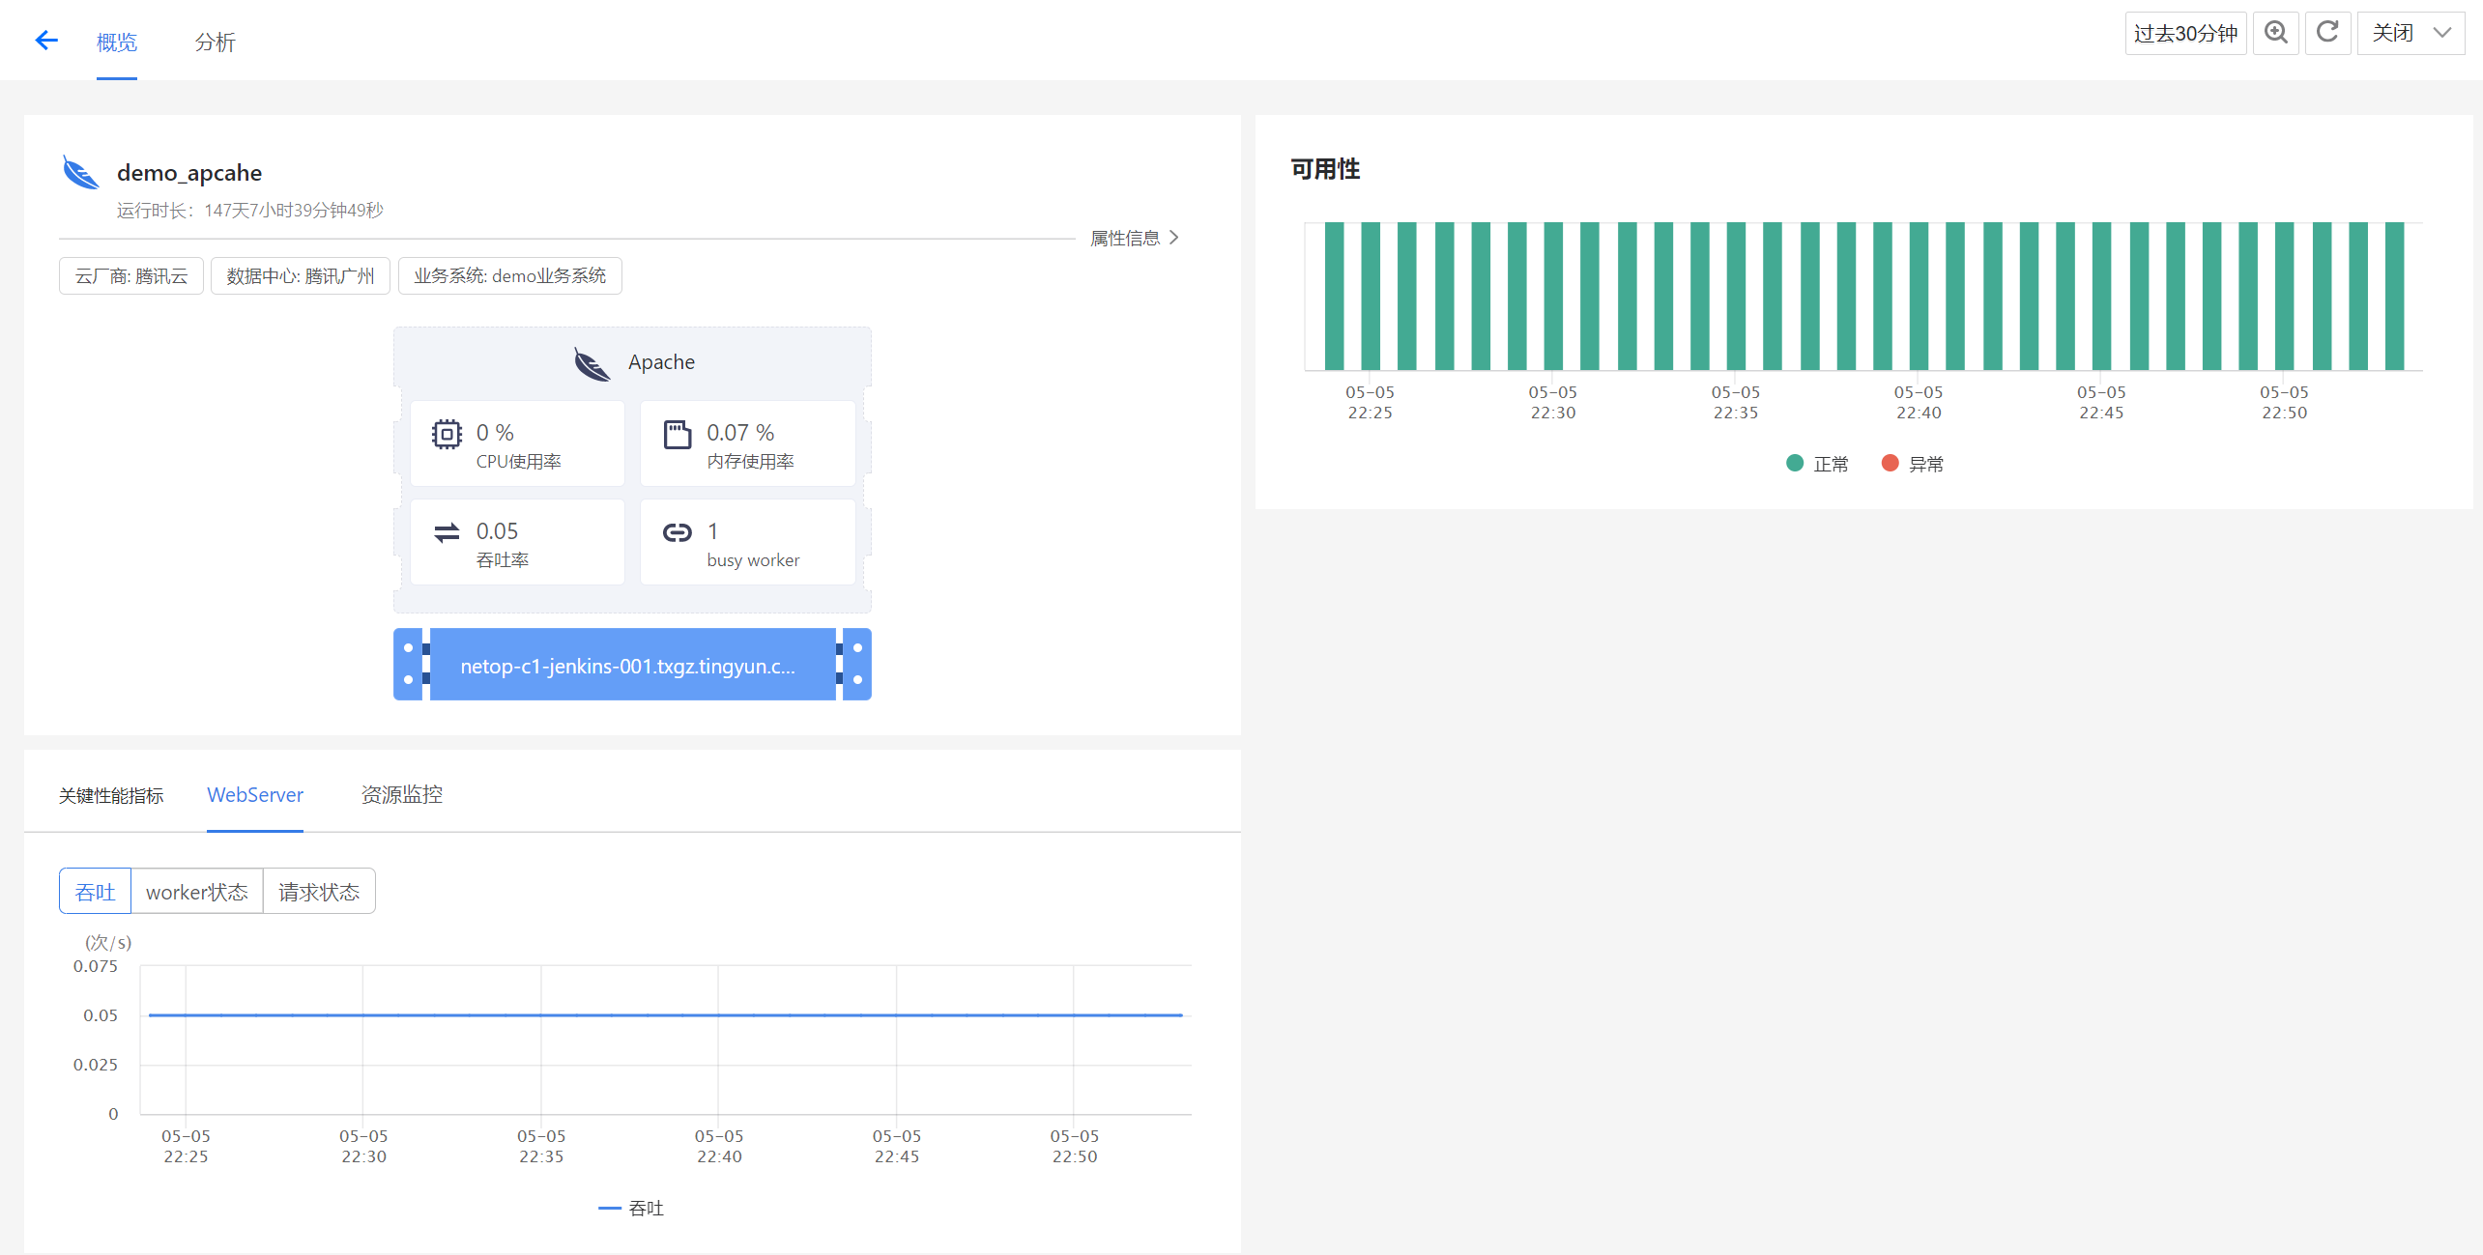Click the back arrow icon

coord(46,41)
